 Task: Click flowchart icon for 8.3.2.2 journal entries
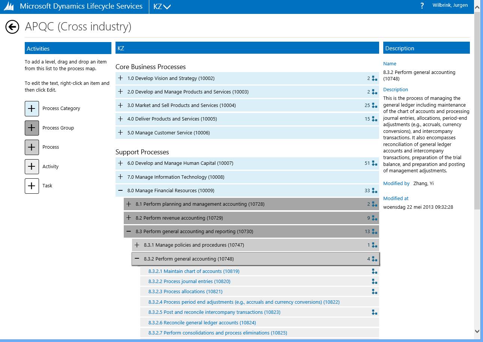[x=374, y=281]
